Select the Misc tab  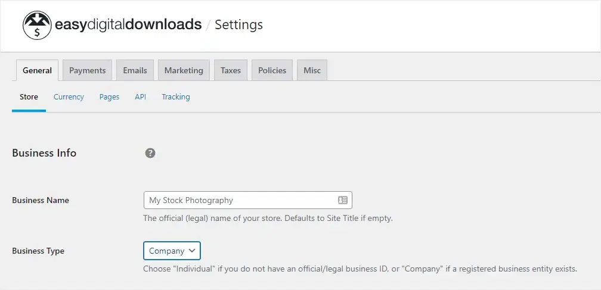(x=312, y=70)
